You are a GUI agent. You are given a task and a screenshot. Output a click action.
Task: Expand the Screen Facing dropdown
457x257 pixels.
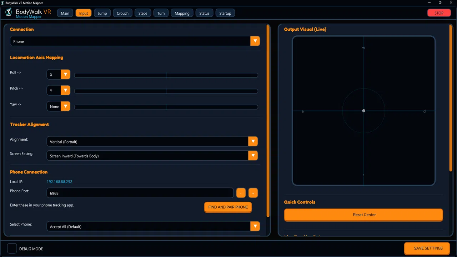pyautogui.click(x=152, y=156)
